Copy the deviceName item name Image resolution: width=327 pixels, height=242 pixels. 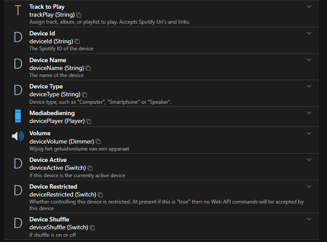[88, 68]
